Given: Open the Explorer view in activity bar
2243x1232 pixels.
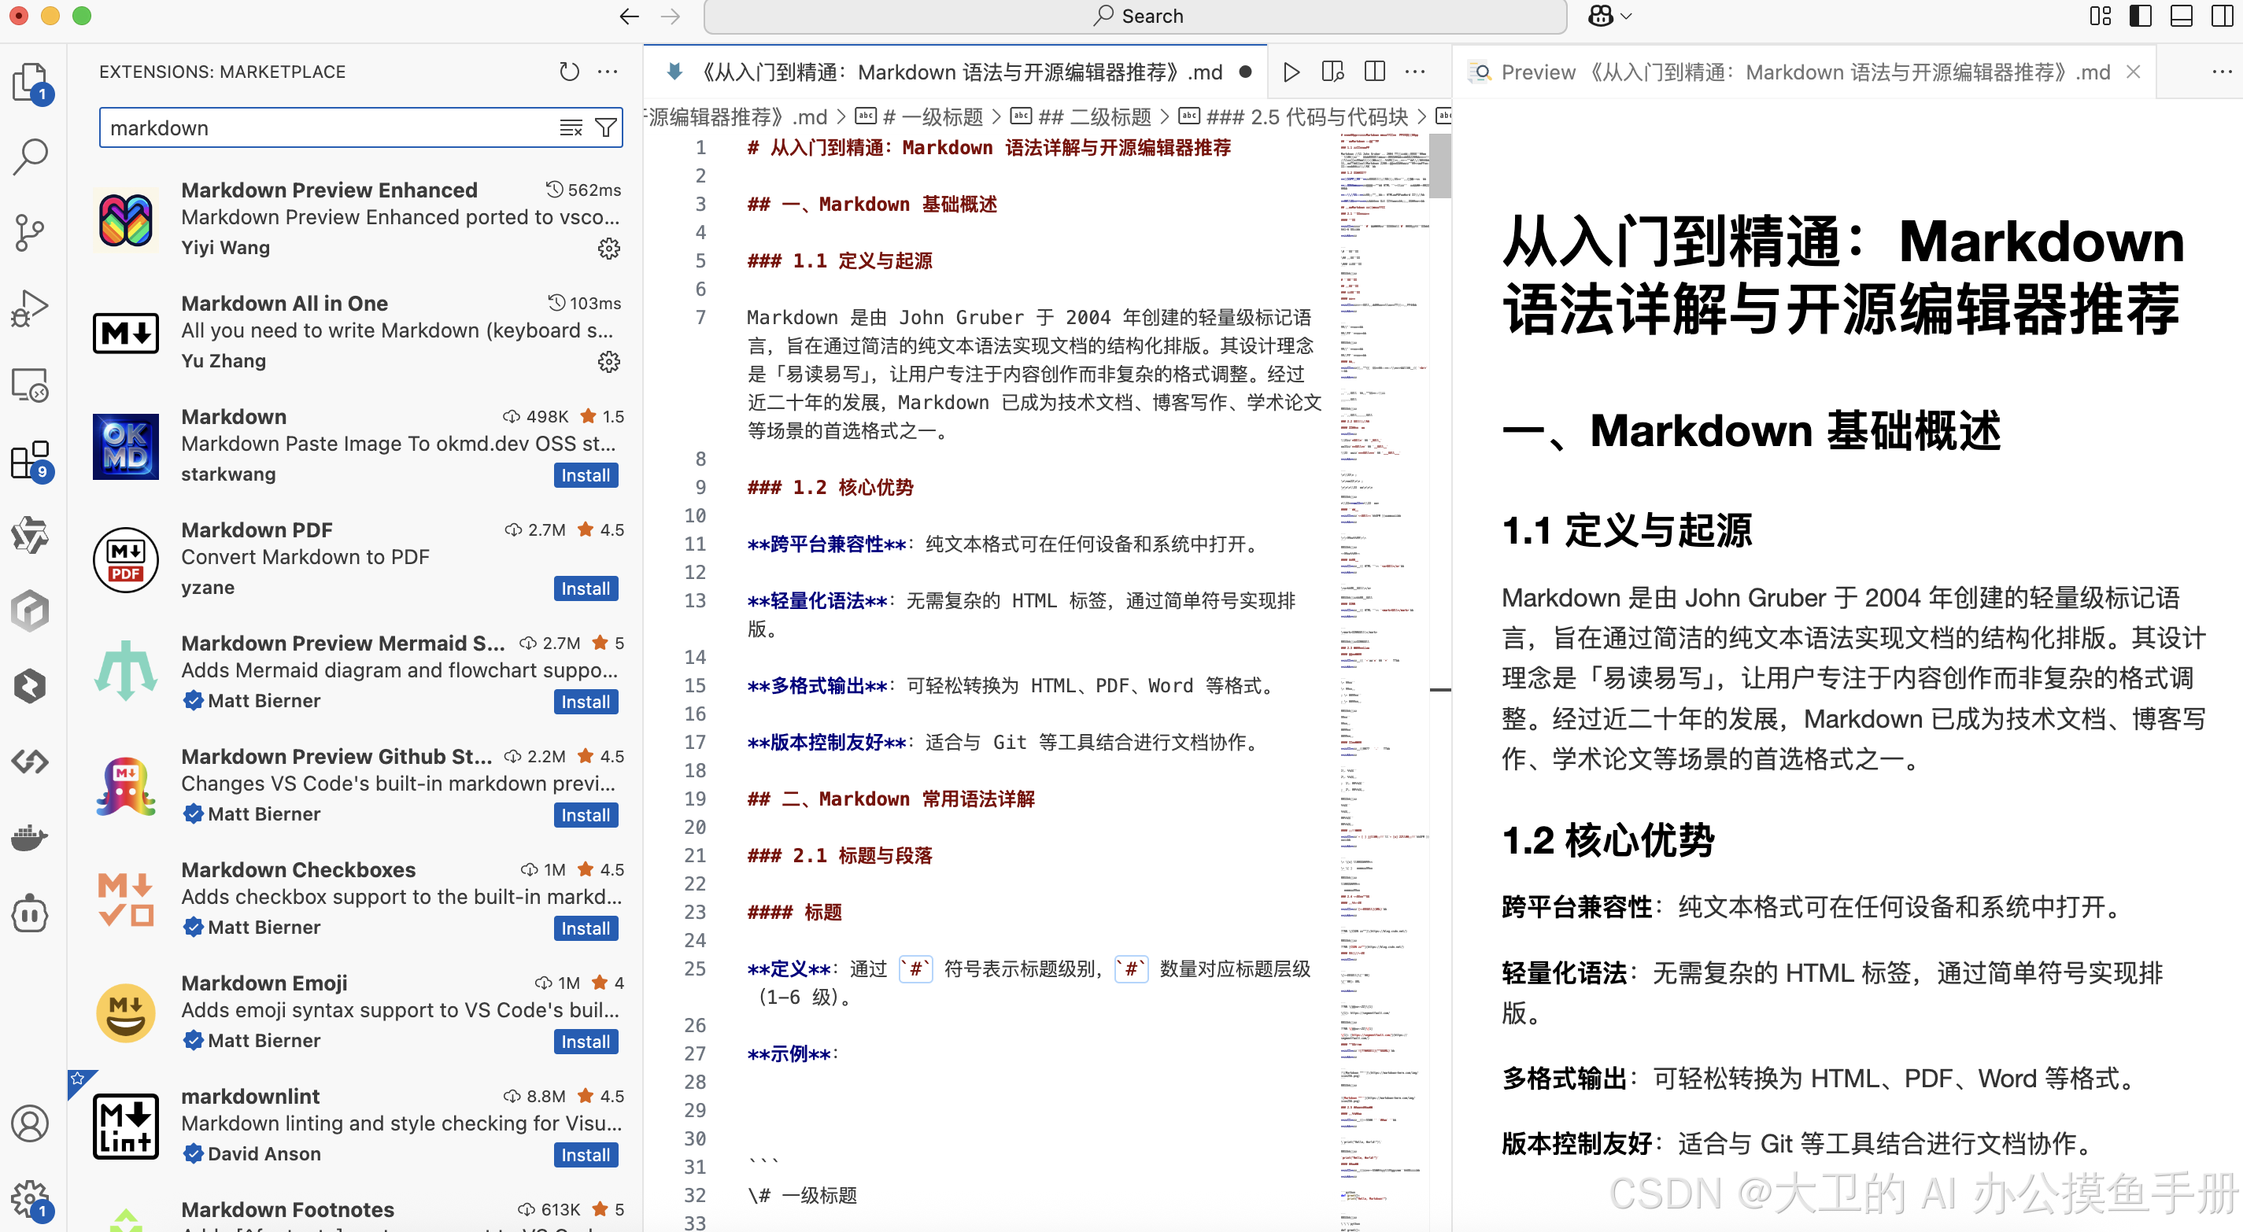Looking at the screenshot, I should point(31,81).
